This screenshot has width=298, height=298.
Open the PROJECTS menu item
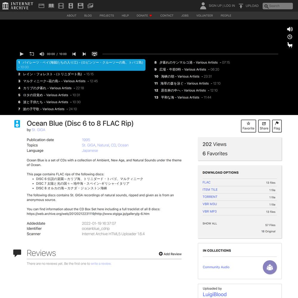107,15
